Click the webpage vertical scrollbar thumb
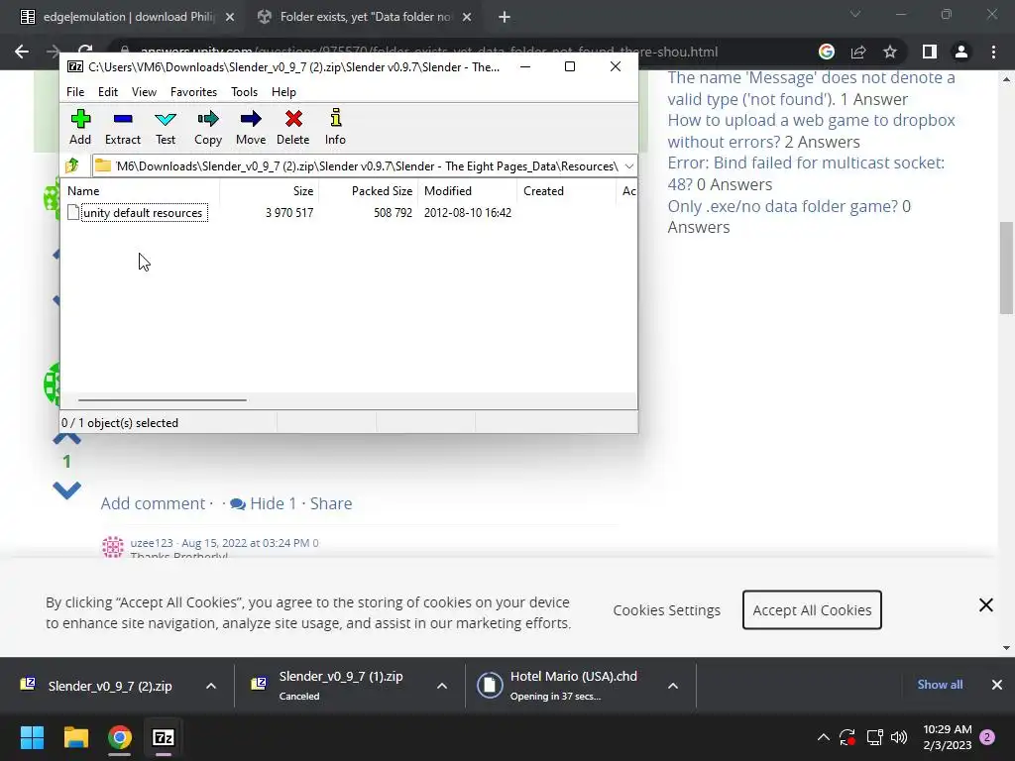This screenshot has width=1015, height=761. point(1006,268)
